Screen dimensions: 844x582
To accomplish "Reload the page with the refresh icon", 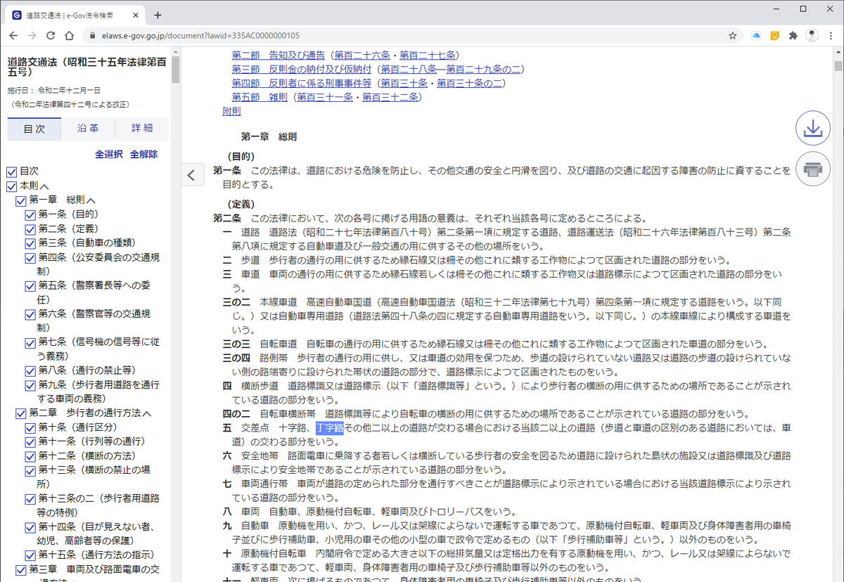I will pos(50,34).
